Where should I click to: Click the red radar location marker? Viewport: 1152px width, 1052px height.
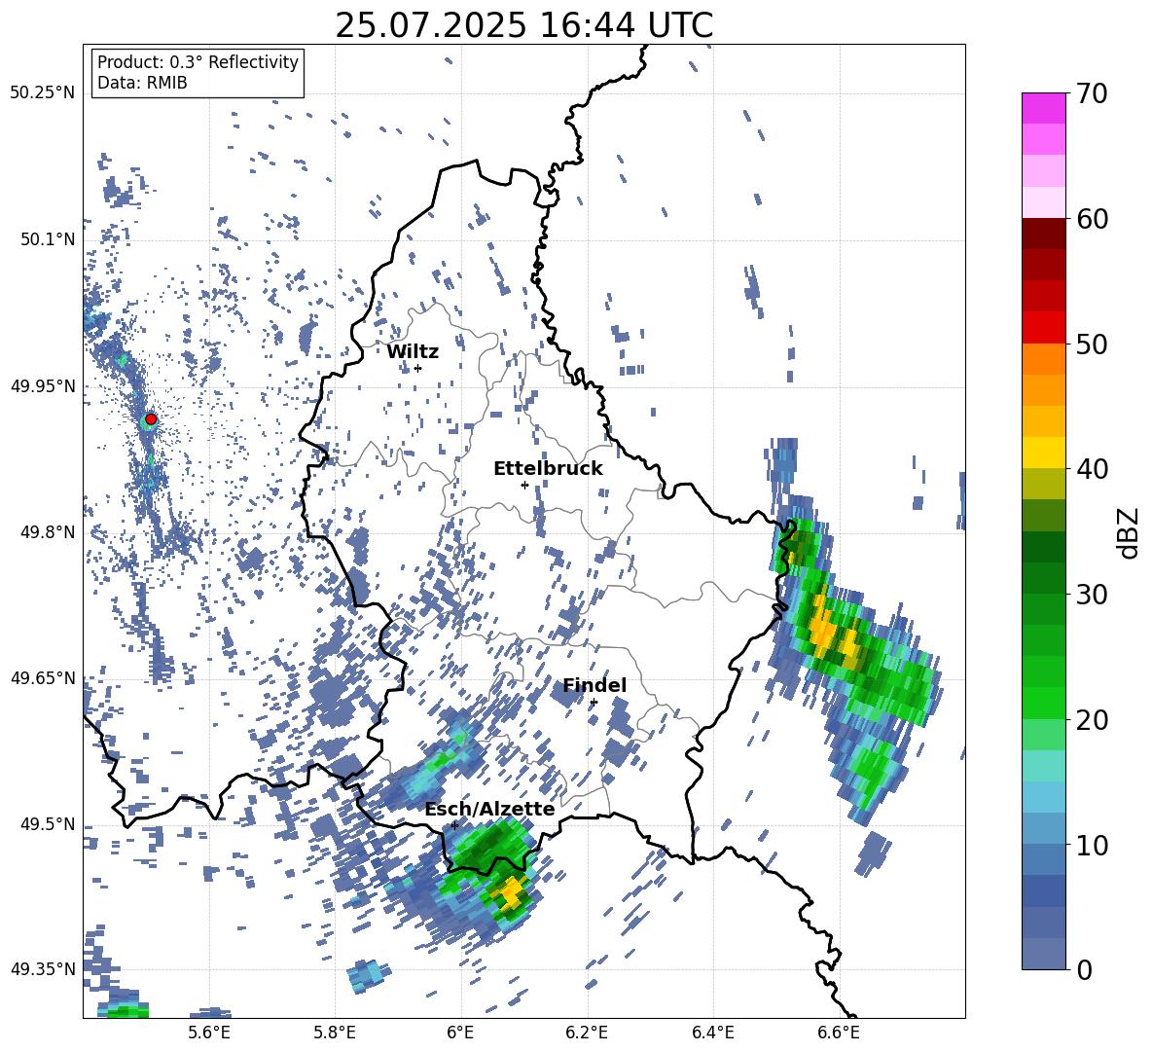click(151, 419)
